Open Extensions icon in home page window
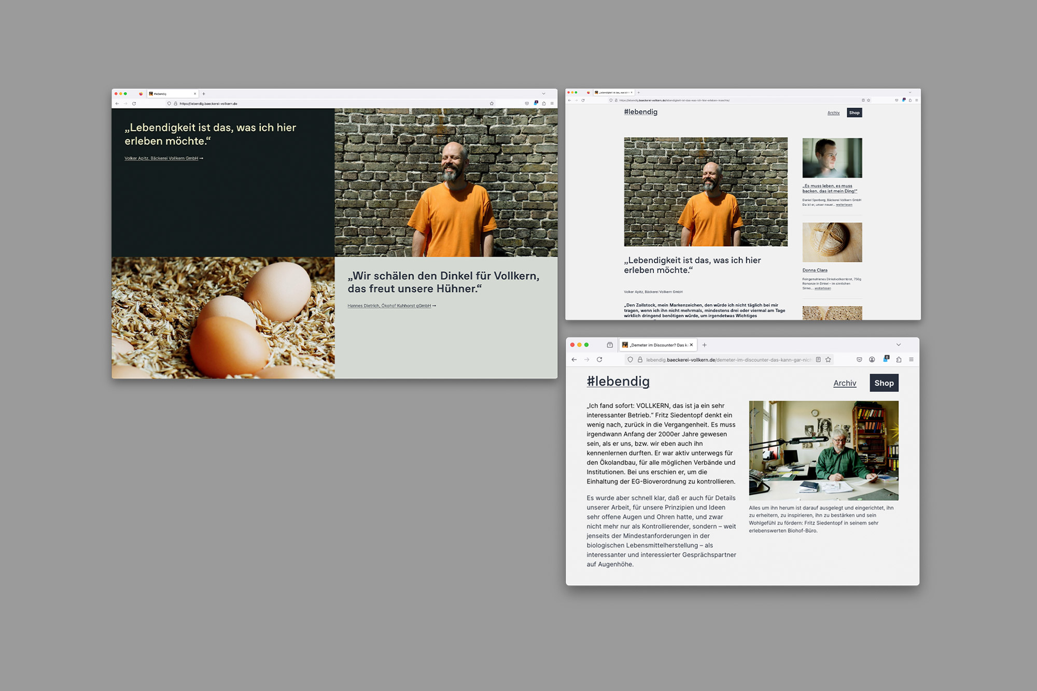This screenshot has height=691, width=1037. (x=544, y=104)
